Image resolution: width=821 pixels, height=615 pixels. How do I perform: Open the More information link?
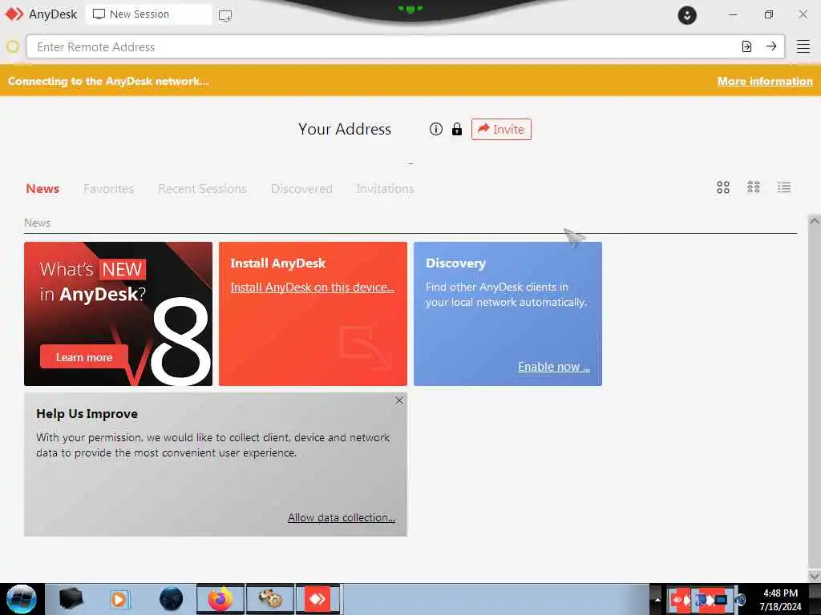pyautogui.click(x=765, y=81)
